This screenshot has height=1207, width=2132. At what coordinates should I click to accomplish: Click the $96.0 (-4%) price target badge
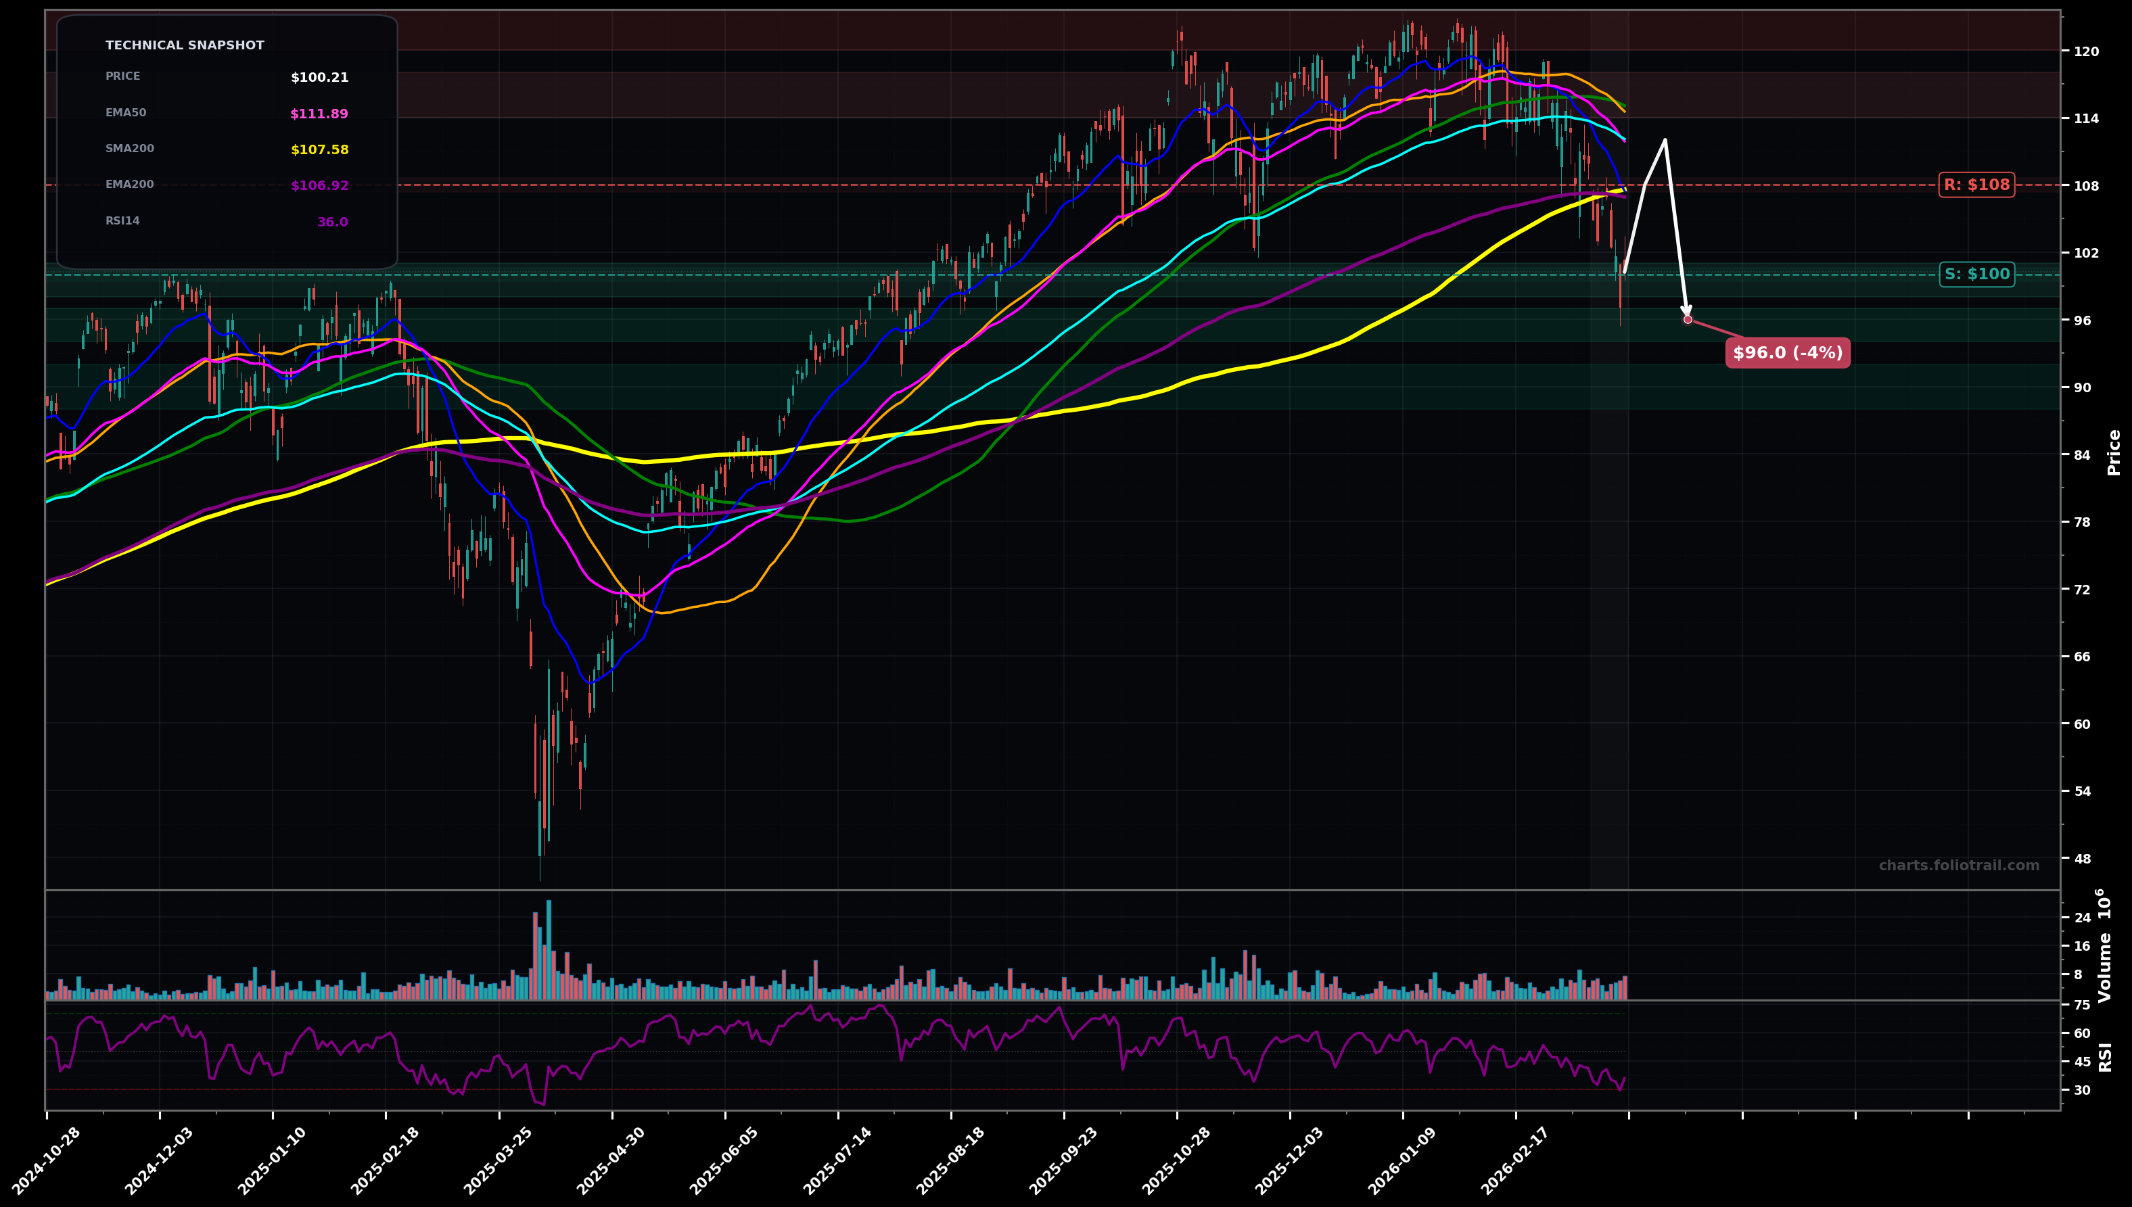(x=1787, y=353)
